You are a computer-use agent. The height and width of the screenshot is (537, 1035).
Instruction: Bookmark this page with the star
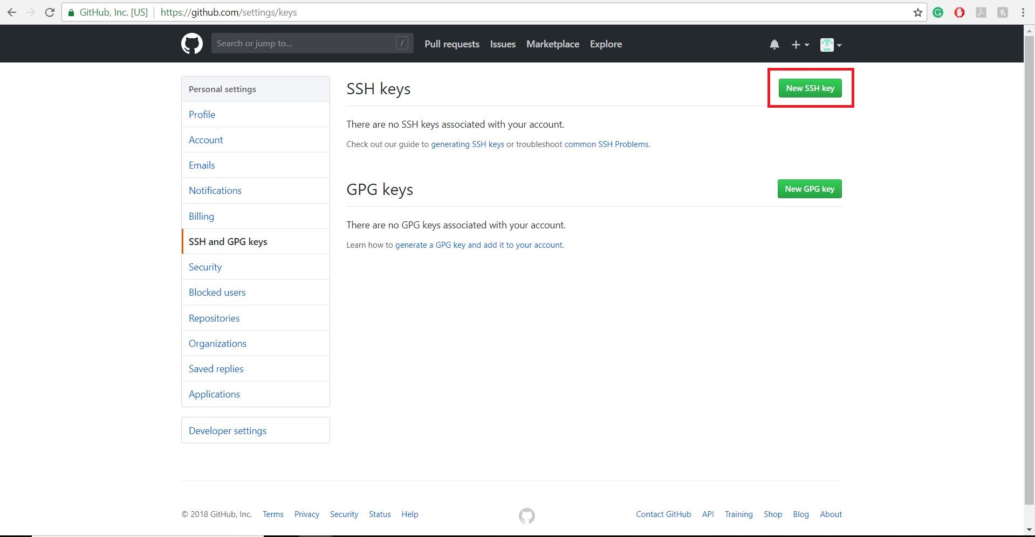pyautogui.click(x=918, y=12)
